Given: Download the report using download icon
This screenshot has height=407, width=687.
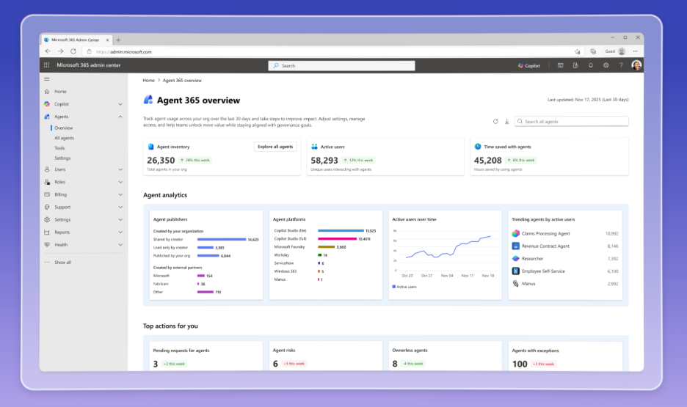Looking at the screenshot, I should tap(506, 121).
